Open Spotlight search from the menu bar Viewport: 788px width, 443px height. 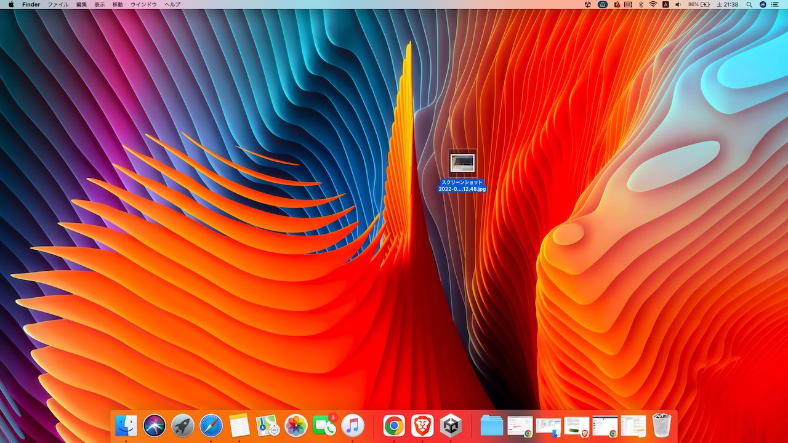749,4
